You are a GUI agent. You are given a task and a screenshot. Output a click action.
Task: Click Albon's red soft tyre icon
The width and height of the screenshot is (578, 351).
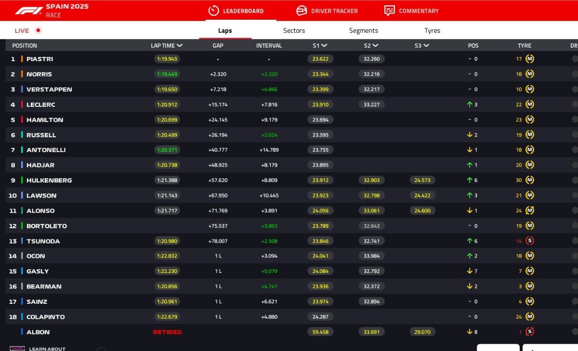pyautogui.click(x=530, y=332)
